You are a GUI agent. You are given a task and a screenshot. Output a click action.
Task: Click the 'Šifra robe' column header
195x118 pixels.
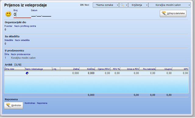(15, 69)
